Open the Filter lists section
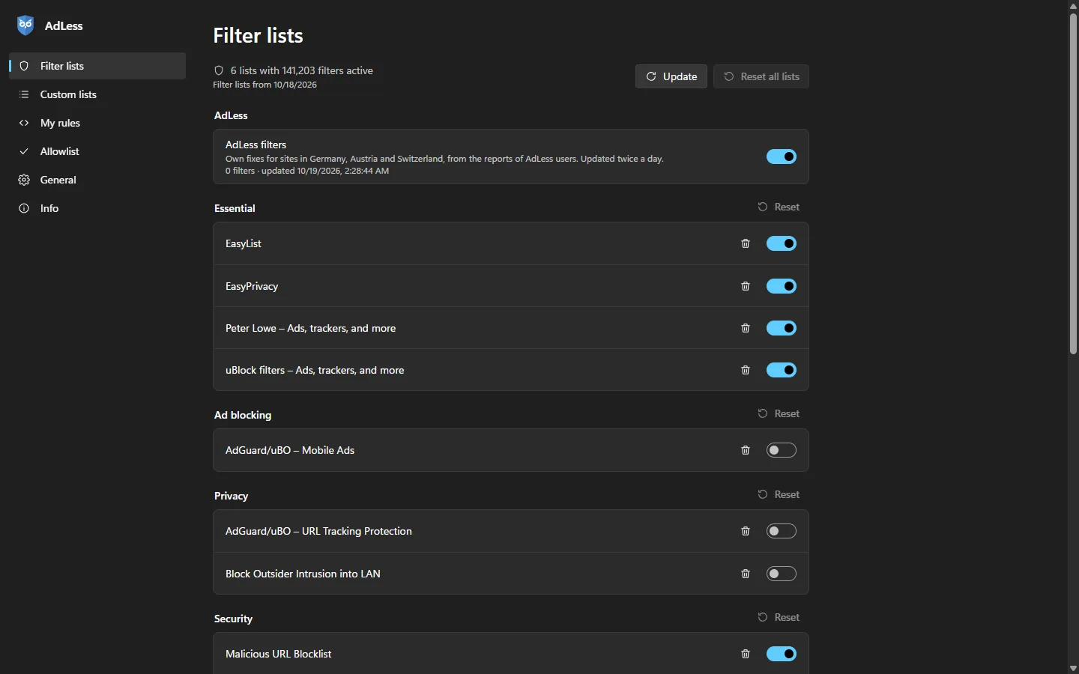Image resolution: width=1079 pixels, height=674 pixels. [97, 66]
